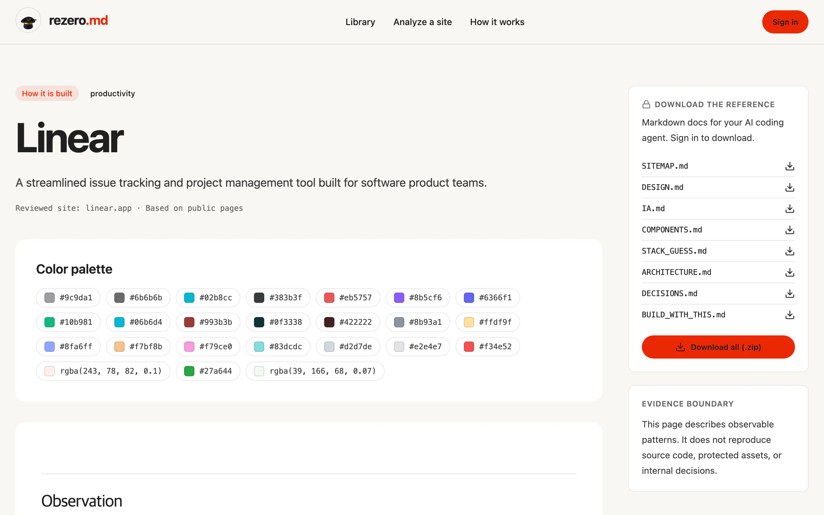The height and width of the screenshot is (515, 824).
Task: Click download icon next to BUILD_WITH_THIS.md
Action: pos(790,315)
